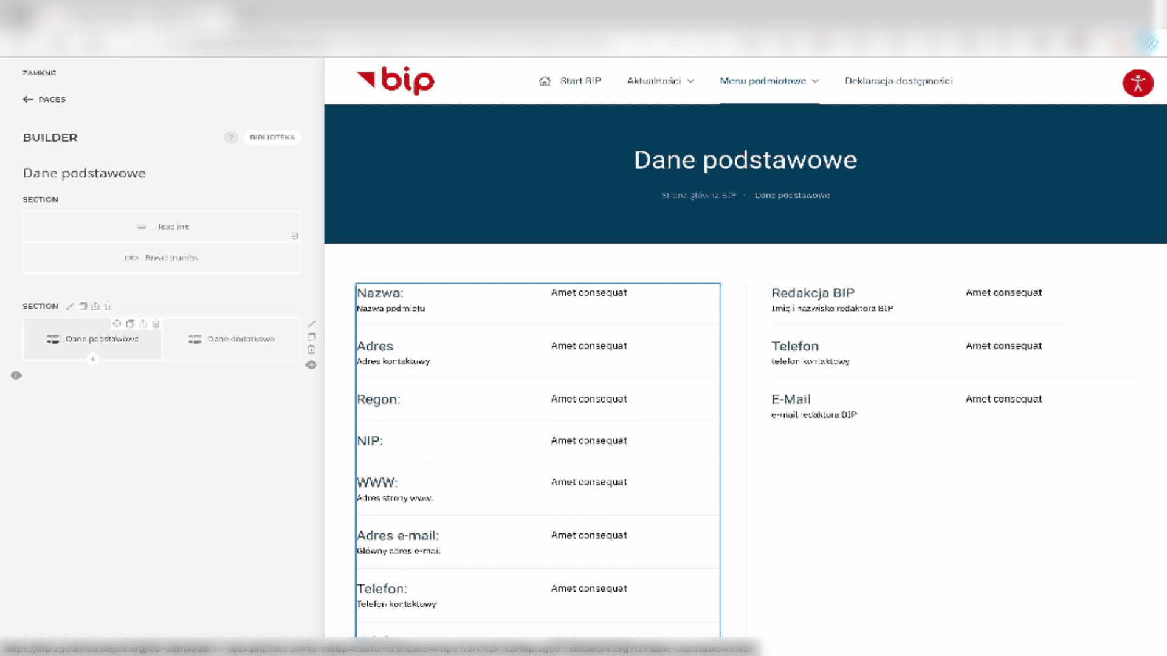Export second section via header share icon
This screenshot has width=1167, height=656.
click(95, 306)
